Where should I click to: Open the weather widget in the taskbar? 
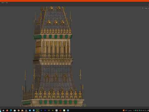[127, 110]
